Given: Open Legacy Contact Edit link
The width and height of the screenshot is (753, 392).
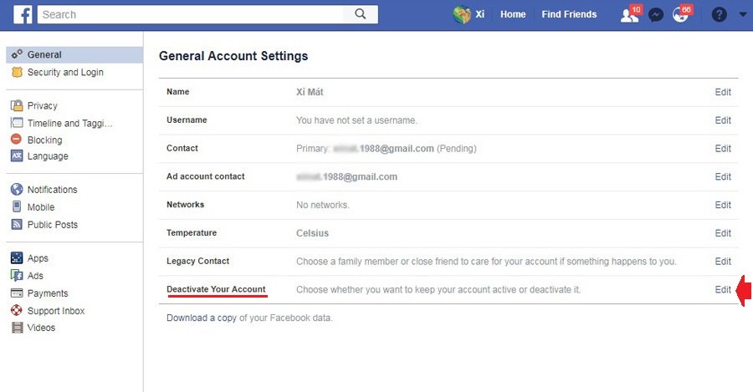Looking at the screenshot, I should coord(723,262).
